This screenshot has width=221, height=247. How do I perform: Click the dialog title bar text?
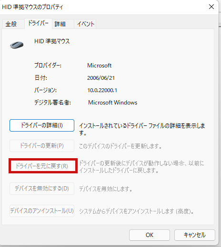(x=32, y=7)
